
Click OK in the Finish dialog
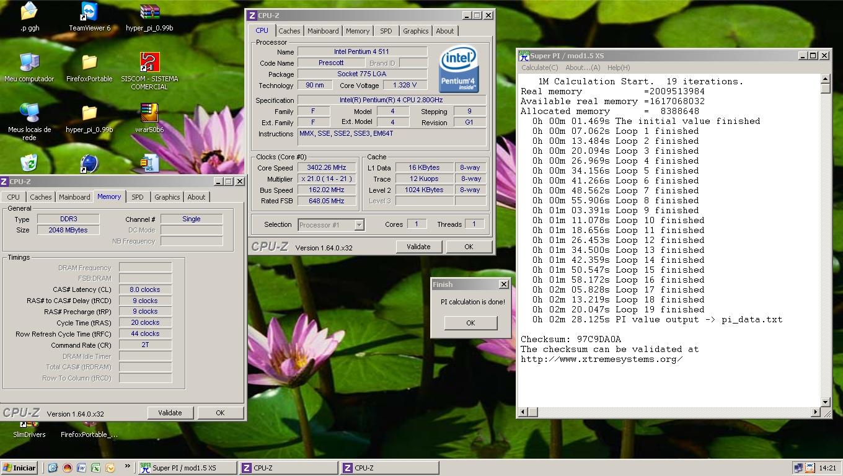(x=470, y=323)
